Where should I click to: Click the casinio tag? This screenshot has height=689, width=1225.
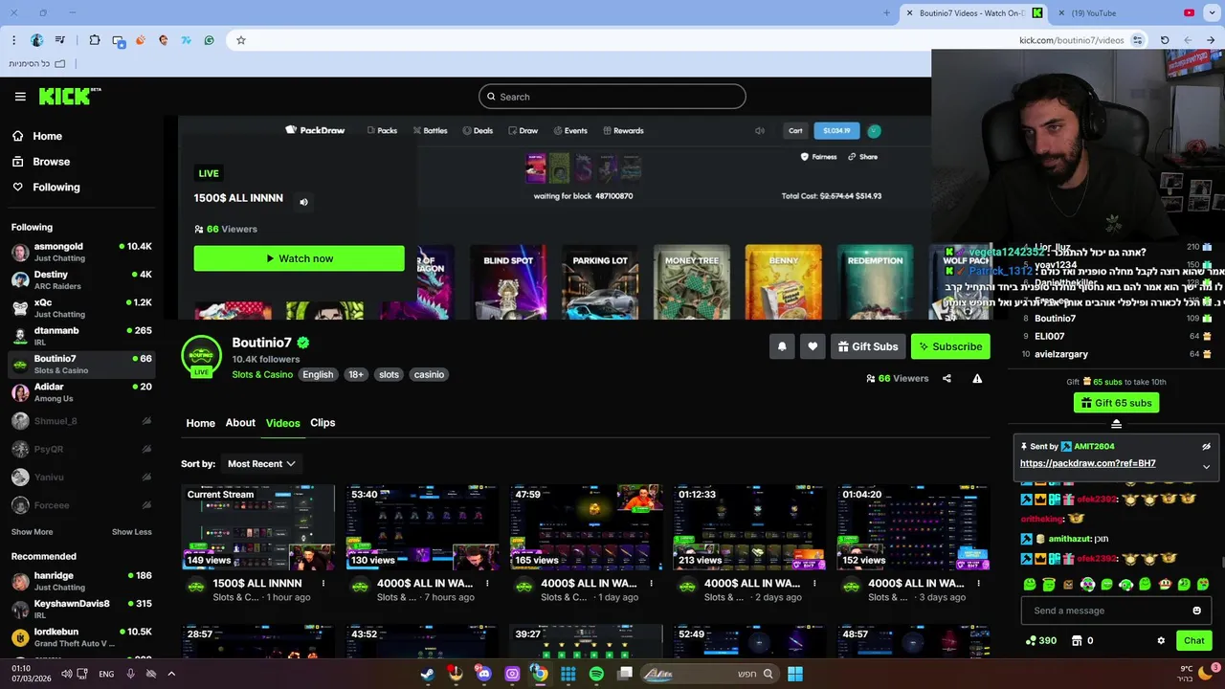coord(429,374)
